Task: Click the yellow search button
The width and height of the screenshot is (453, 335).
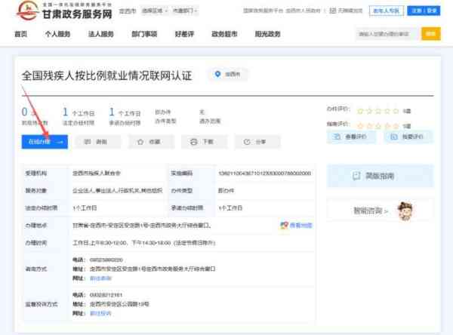Action: tap(431, 34)
